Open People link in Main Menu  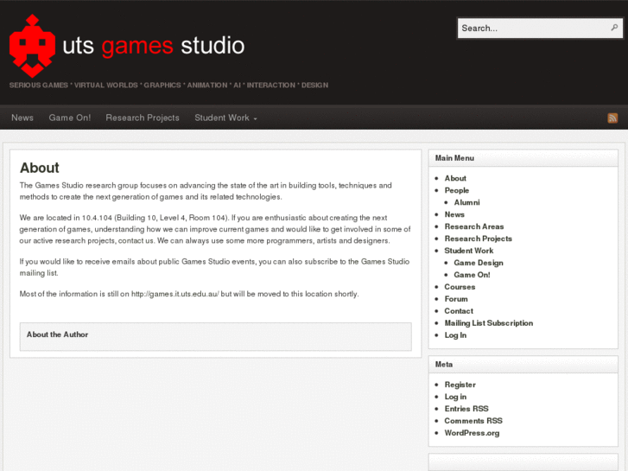pos(457,190)
